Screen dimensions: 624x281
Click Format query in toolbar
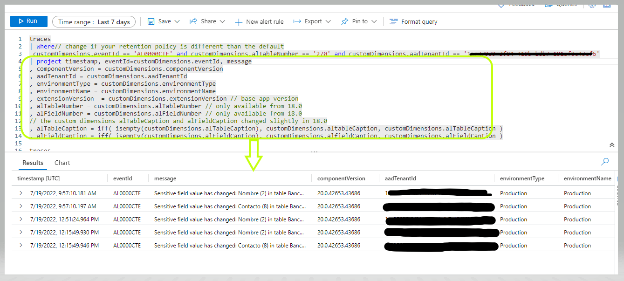click(x=413, y=22)
